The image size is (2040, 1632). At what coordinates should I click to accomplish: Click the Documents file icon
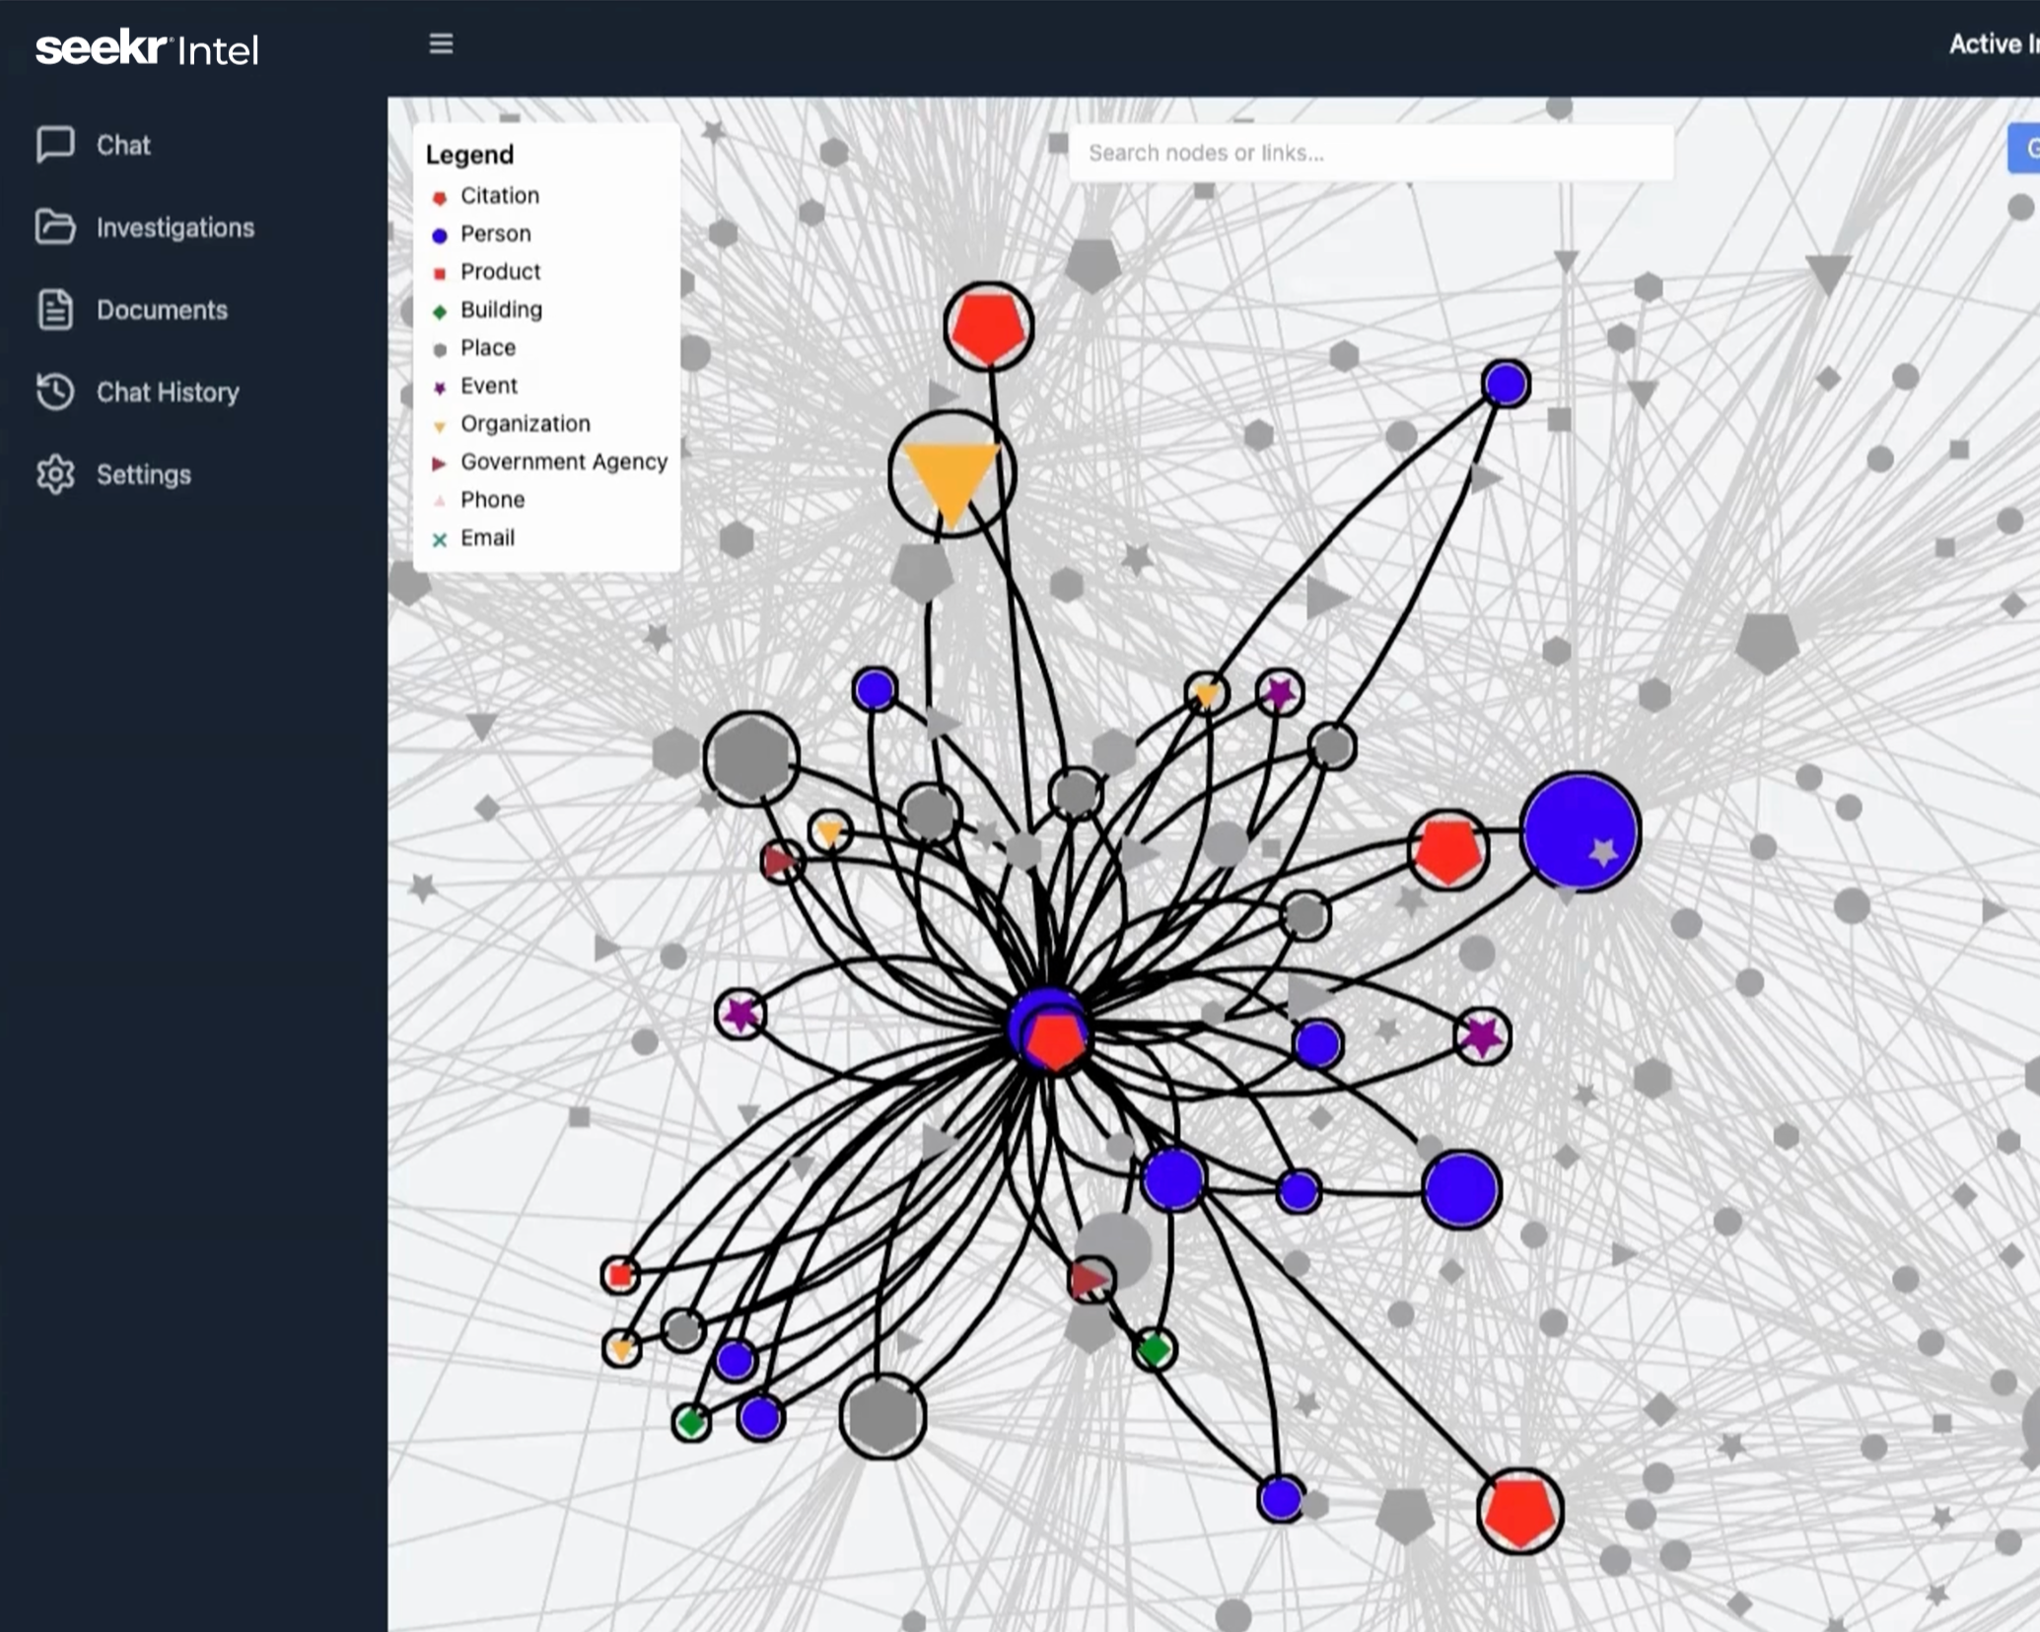click(x=55, y=310)
